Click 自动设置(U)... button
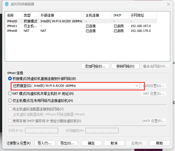The image size is (175, 151). coord(154,86)
